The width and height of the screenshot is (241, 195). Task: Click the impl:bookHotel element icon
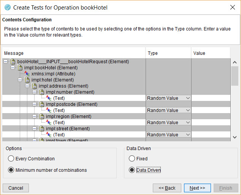pyautogui.click(x=20, y=68)
